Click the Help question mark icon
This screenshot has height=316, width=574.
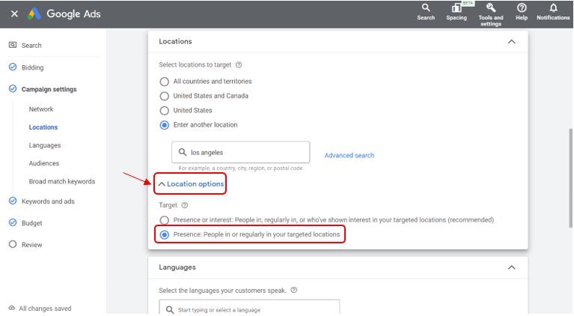click(x=522, y=8)
